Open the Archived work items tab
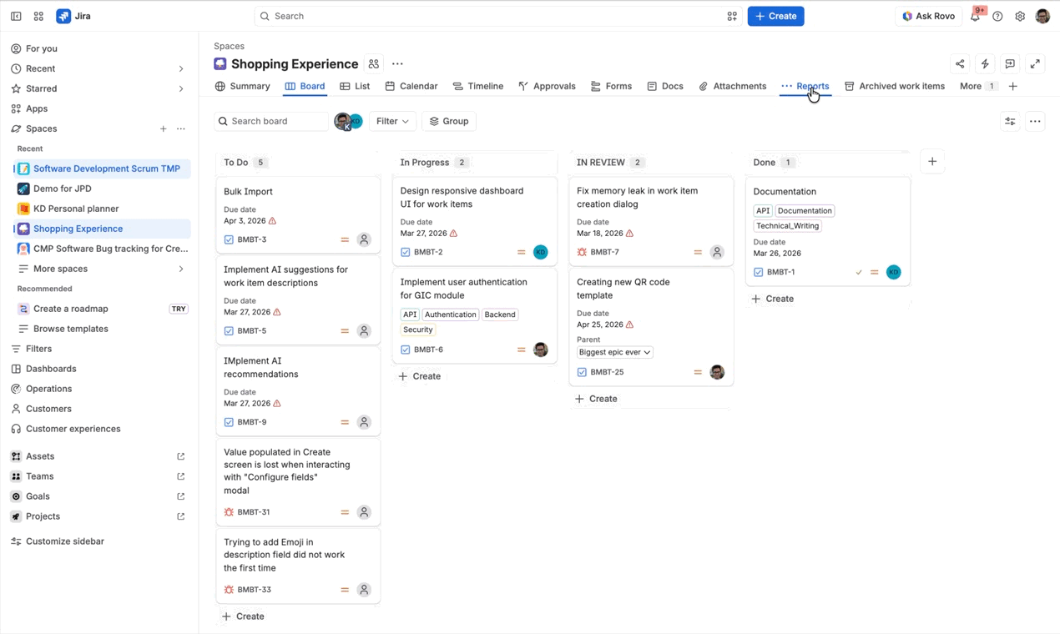 coord(895,86)
